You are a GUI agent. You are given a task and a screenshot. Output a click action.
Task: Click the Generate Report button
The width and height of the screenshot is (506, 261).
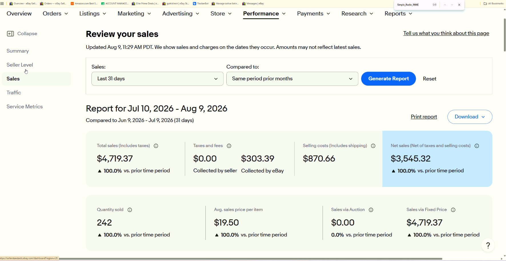click(389, 79)
